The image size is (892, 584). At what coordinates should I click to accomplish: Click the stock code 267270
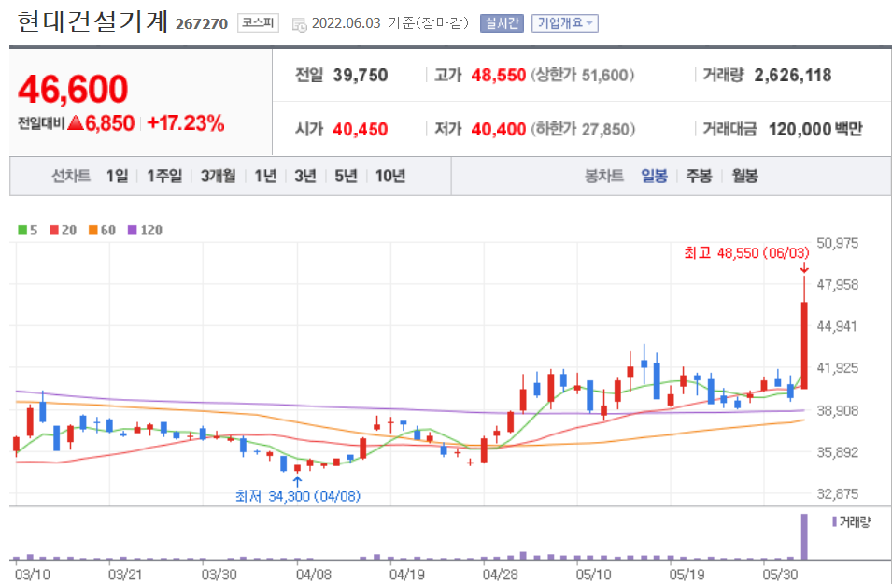tap(202, 24)
